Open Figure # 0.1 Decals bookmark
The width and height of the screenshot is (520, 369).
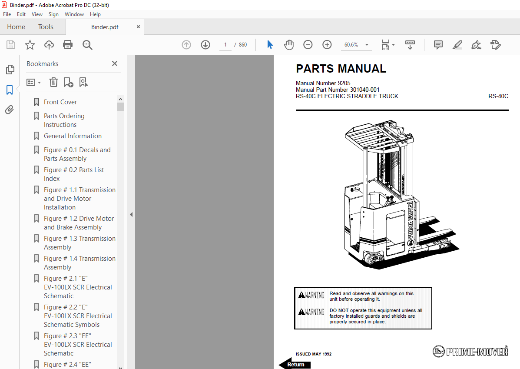coord(77,154)
